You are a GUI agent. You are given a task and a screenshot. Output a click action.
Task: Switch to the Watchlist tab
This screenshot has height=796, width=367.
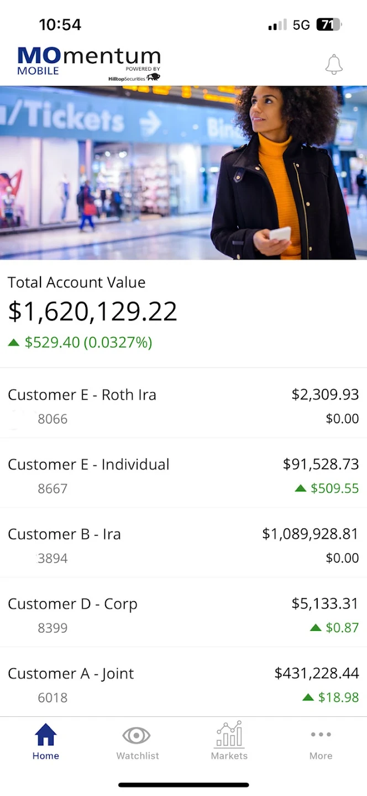coord(137,743)
